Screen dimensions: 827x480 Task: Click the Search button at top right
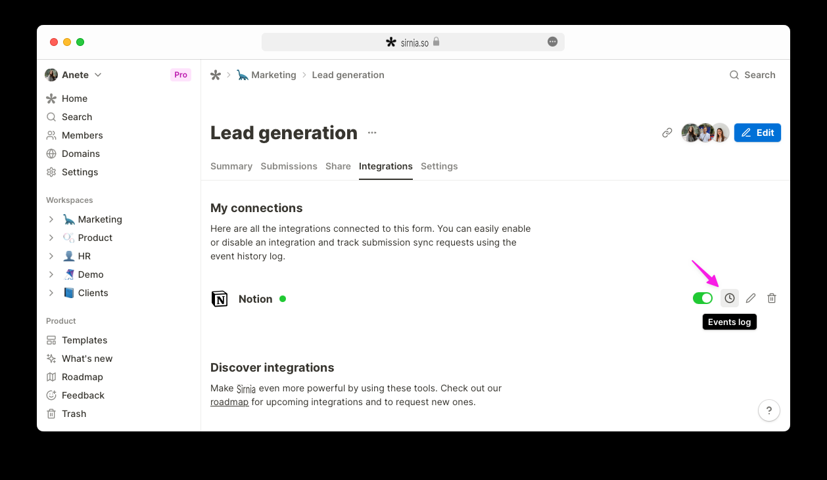[x=753, y=75]
